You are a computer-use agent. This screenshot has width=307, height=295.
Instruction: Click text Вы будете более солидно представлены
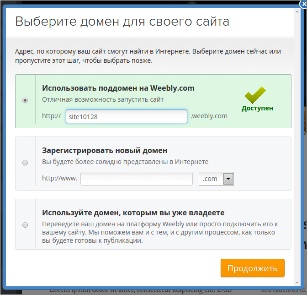(105, 162)
